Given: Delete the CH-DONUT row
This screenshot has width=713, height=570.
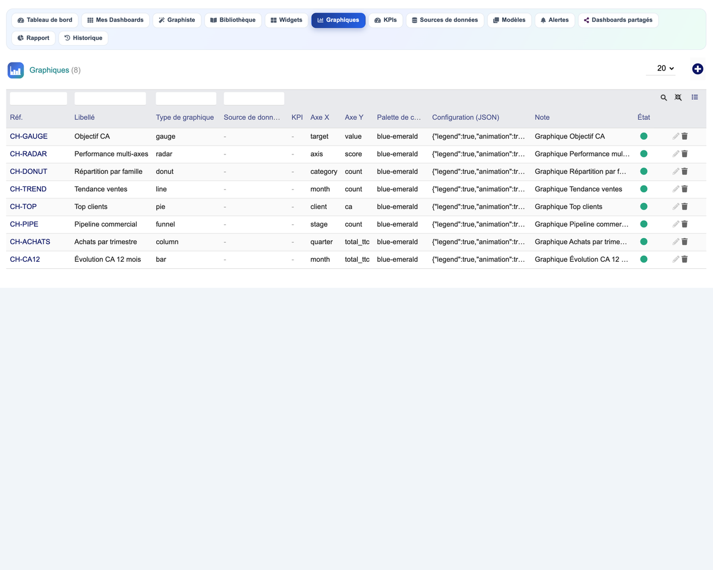Looking at the screenshot, I should [684, 172].
